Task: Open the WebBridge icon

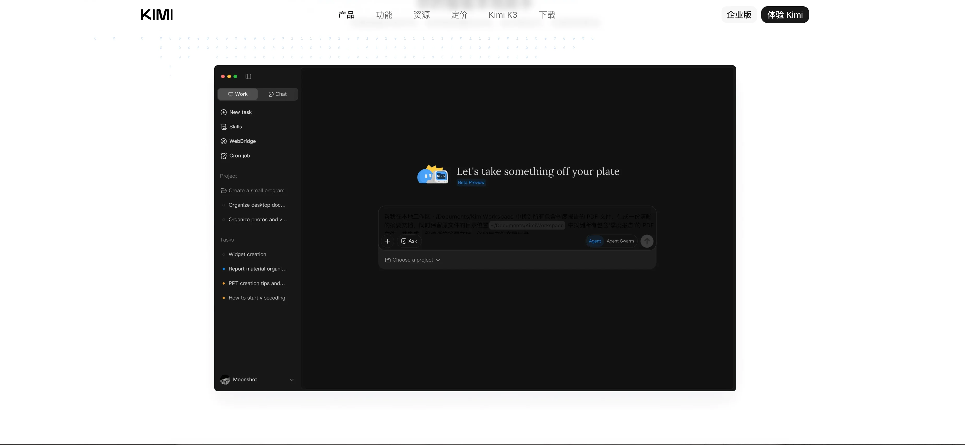Action: point(224,141)
